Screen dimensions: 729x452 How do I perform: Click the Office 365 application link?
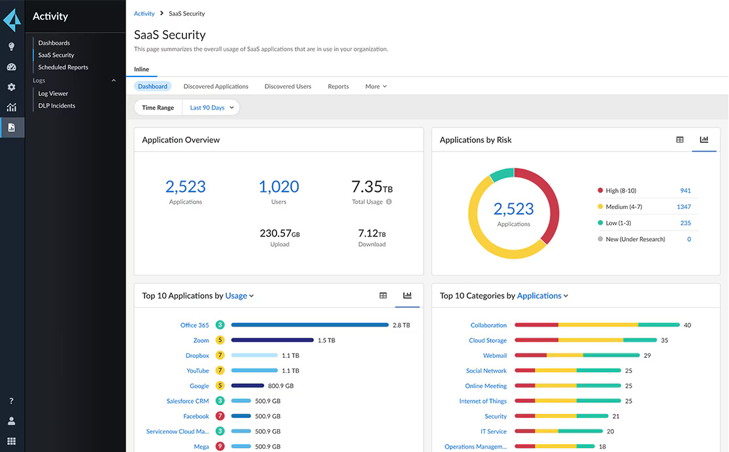click(194, 325)
